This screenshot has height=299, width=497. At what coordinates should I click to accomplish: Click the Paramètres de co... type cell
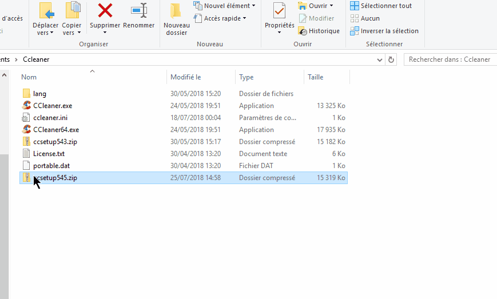tap(268, 118)
